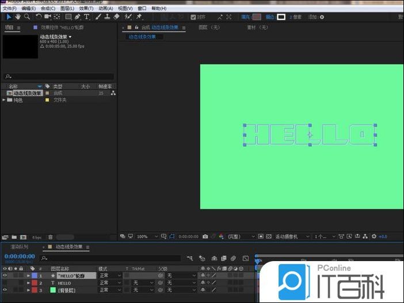Click the 描边 stroke option link

(269, 17)
